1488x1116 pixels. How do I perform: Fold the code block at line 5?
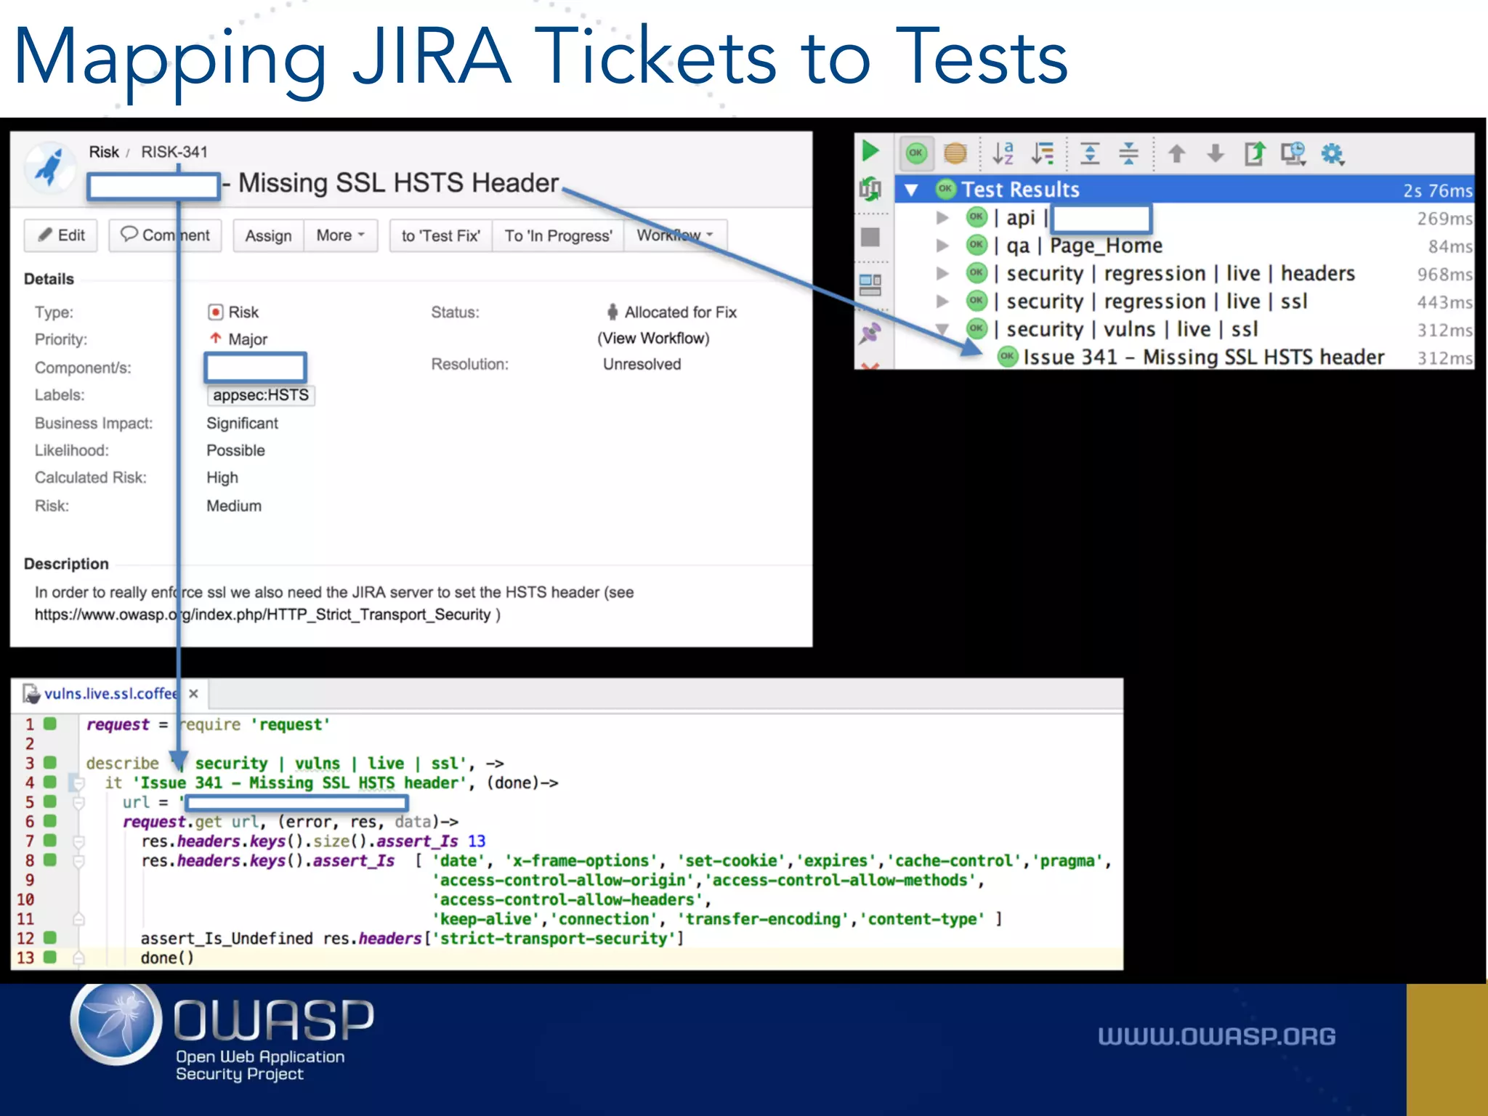(78, 802)
